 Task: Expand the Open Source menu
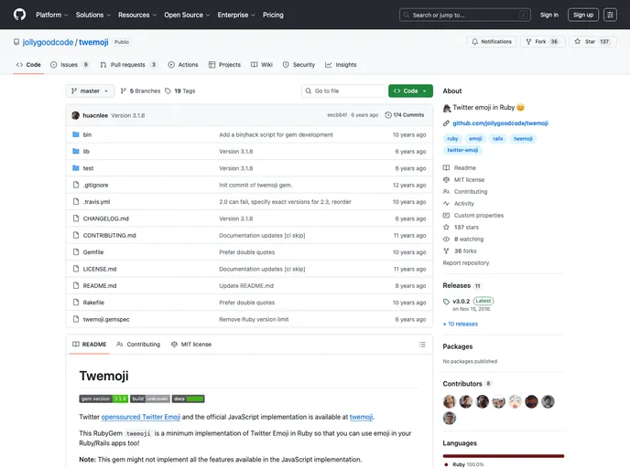pos(187,15)
